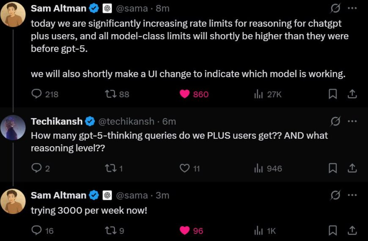368x241 pixels.
Task: Reply to Techikansh's question tweet
Action: coord(37,168)
